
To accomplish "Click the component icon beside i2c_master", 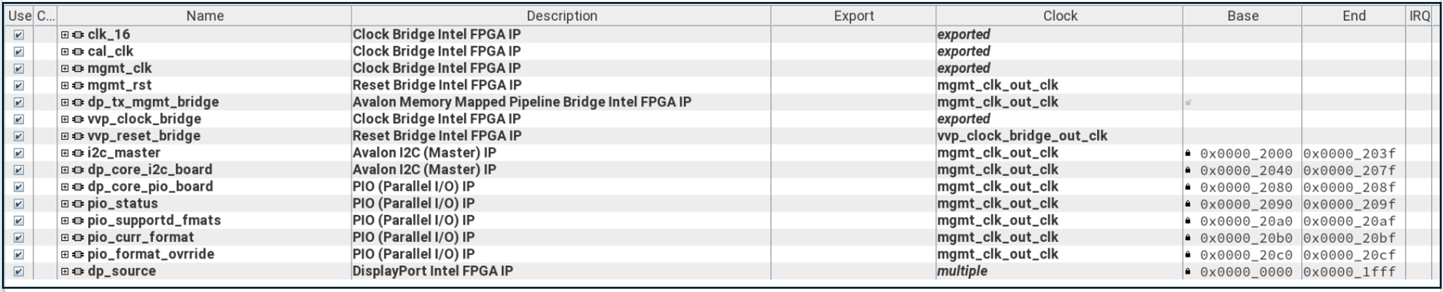I will tap(78, 153).
